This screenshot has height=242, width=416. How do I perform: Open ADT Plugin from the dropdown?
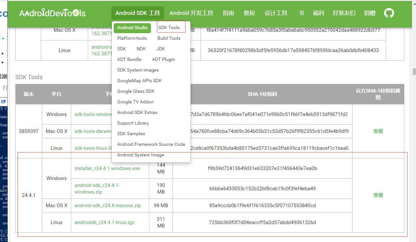[164, 60]
